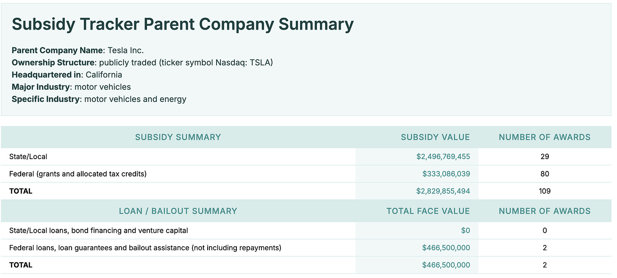Click the 'SUBSIDY VALUE' column header
The height and width of the screenshot is (278, 617).
435,137
